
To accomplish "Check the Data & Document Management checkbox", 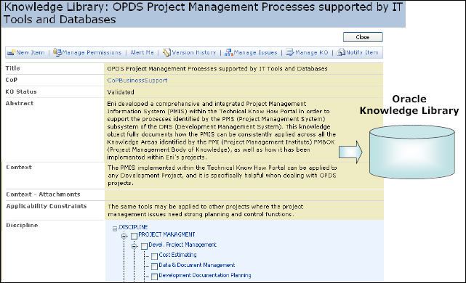I will coord(154,266).
